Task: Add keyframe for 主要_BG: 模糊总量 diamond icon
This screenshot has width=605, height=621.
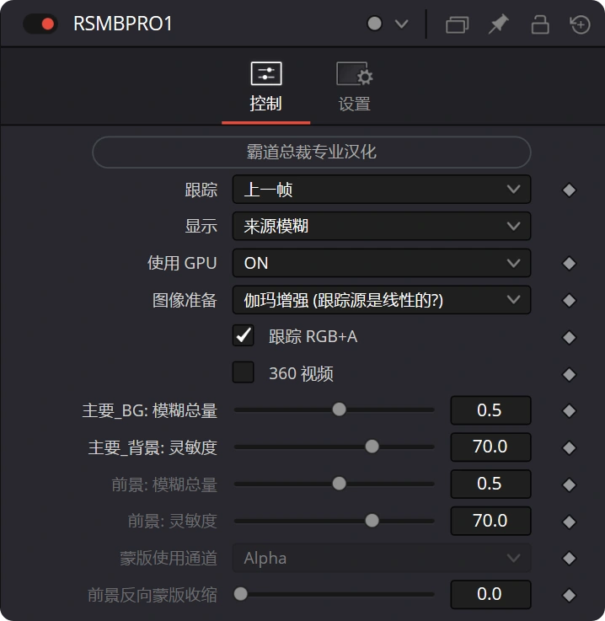Action: (569, 411)
